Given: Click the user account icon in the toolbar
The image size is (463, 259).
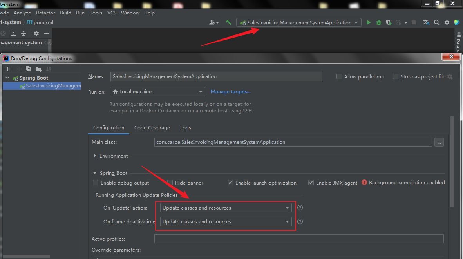Looking at the screenshot, I should pyautogui.click(x=212, y=22).
